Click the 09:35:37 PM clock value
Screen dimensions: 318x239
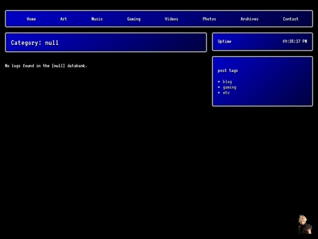click(x=294, y=41)
